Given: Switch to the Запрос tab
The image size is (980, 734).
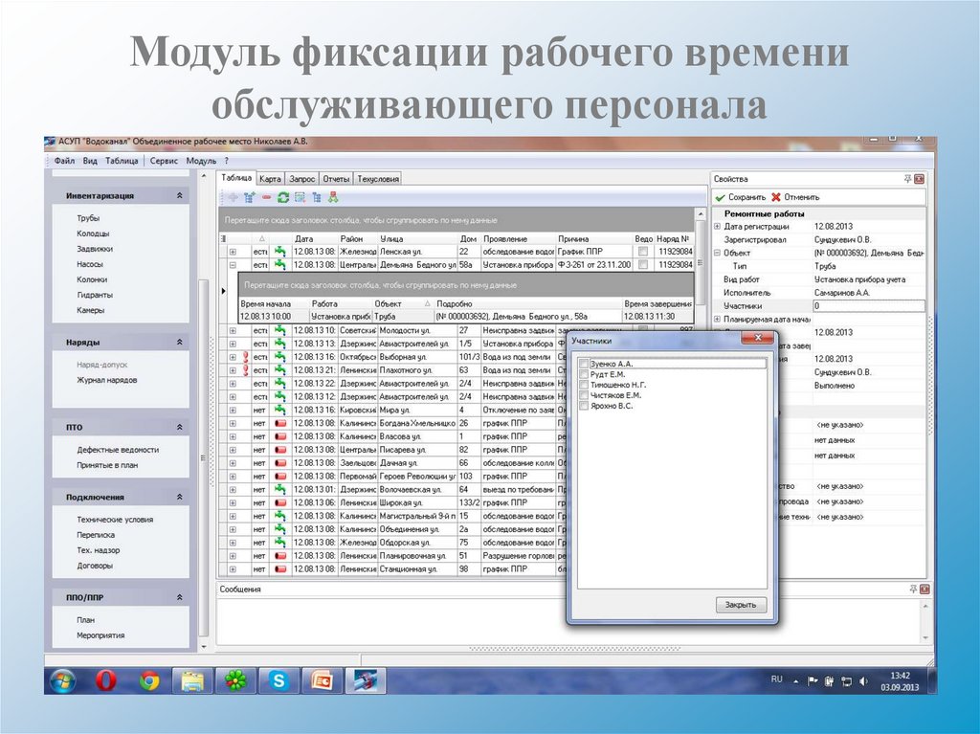Looking at the screenshot, I should click(x=301, y=179).
